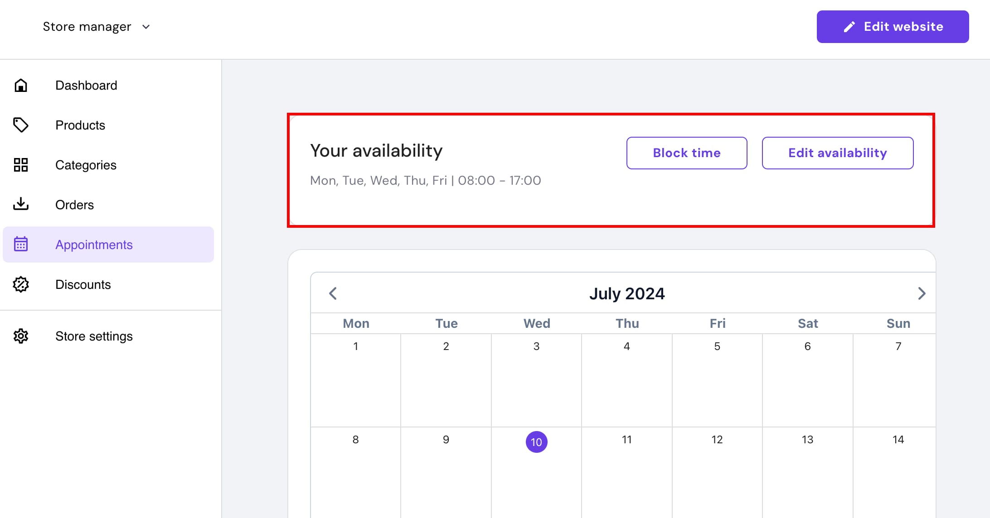Screen dimensions: 990x518
Task: Select July 10 highlighted date
Action: point(536,442)
